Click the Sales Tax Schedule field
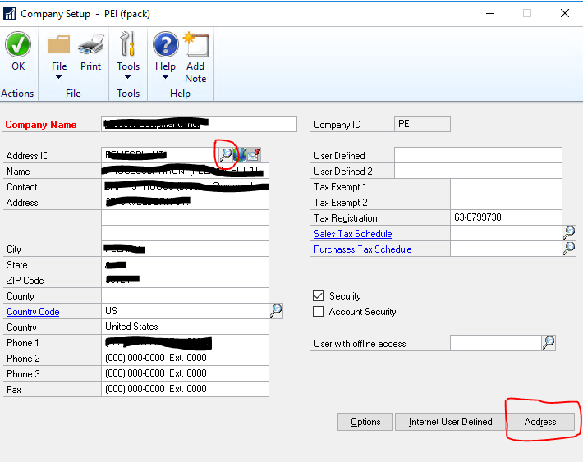583x462 pixels. 506,233
